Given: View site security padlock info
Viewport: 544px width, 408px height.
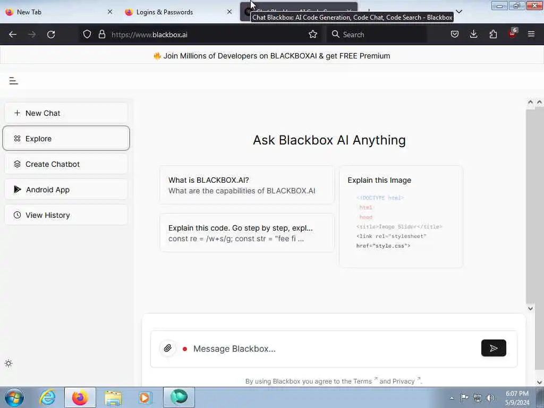Looking at the screenshot, I should [101, 35].
